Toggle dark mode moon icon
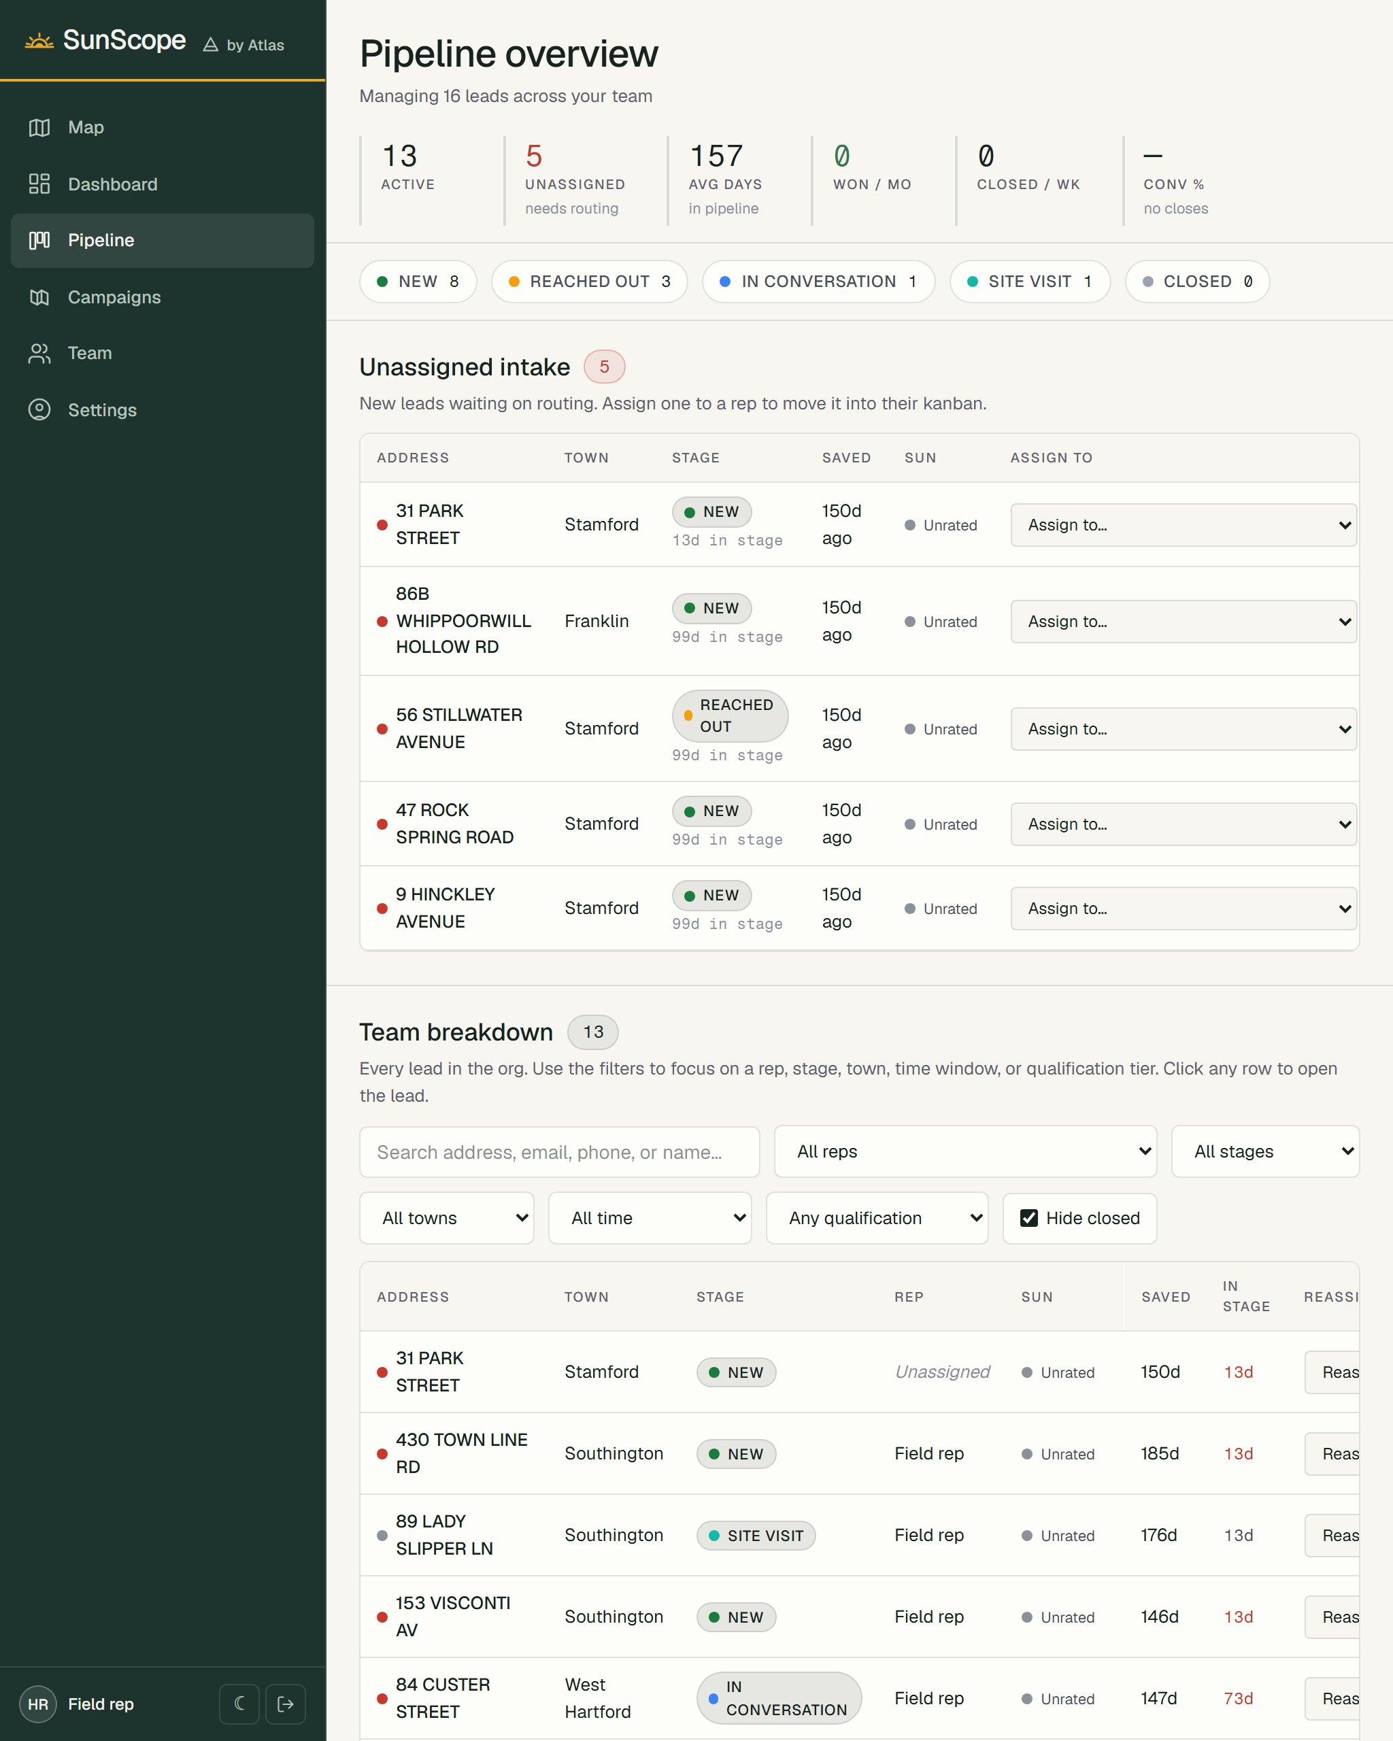Screen dimensions: 1393x1741 239,1704
